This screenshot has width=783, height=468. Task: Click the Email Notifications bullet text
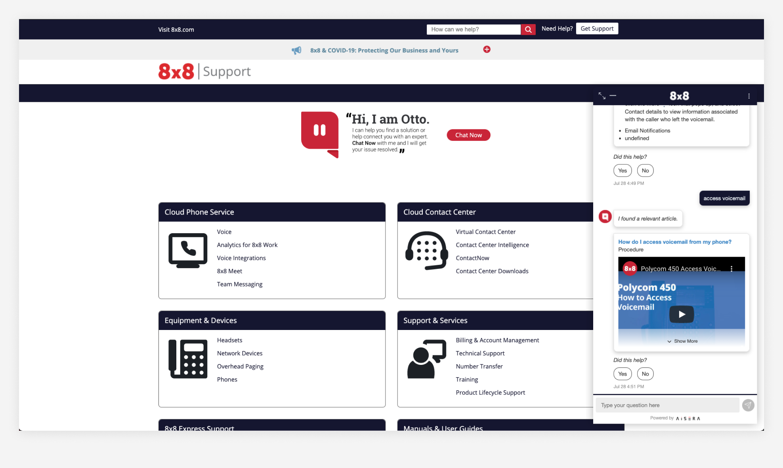pyautogui.click(x=647, y=130)
